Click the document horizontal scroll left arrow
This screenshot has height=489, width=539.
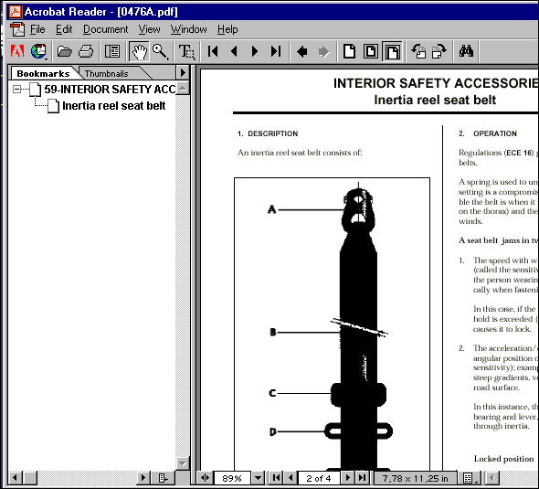click(491, 478)
